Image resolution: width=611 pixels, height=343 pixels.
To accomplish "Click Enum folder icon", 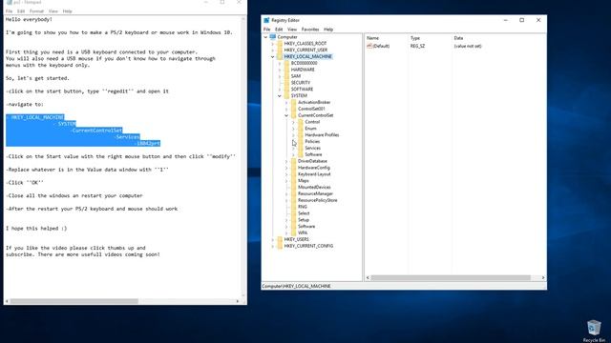I will 301,129.
